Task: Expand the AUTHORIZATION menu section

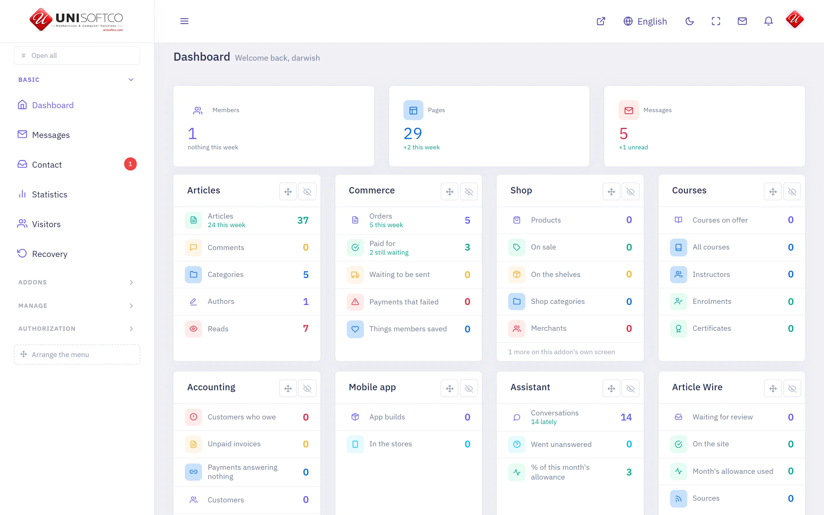Action: [x=76, y=329]
